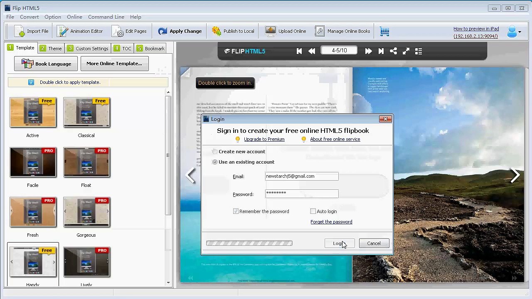This screenshot has width=532, height=299.
Task: Open the Edit Pages tool
Action: click(129, 31)
